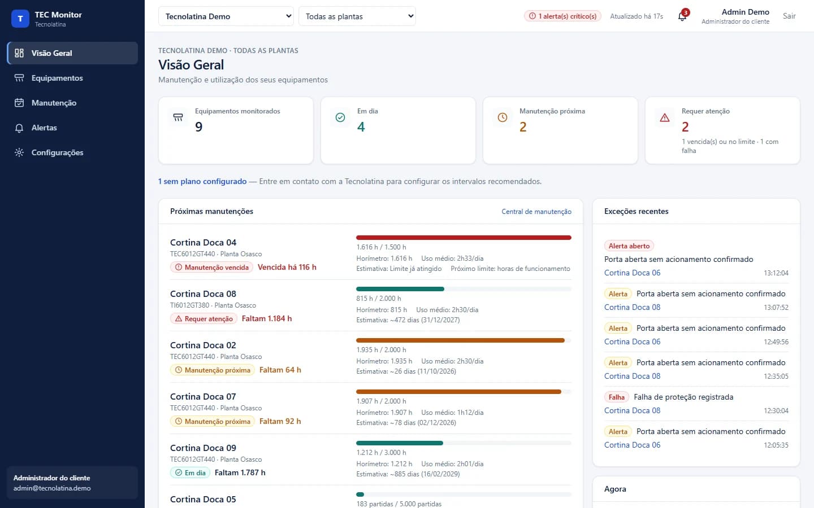
Task: Open Cortina Doca 08 link at 12:30:04
Action: pyautogui.click(x=632, y=411)
